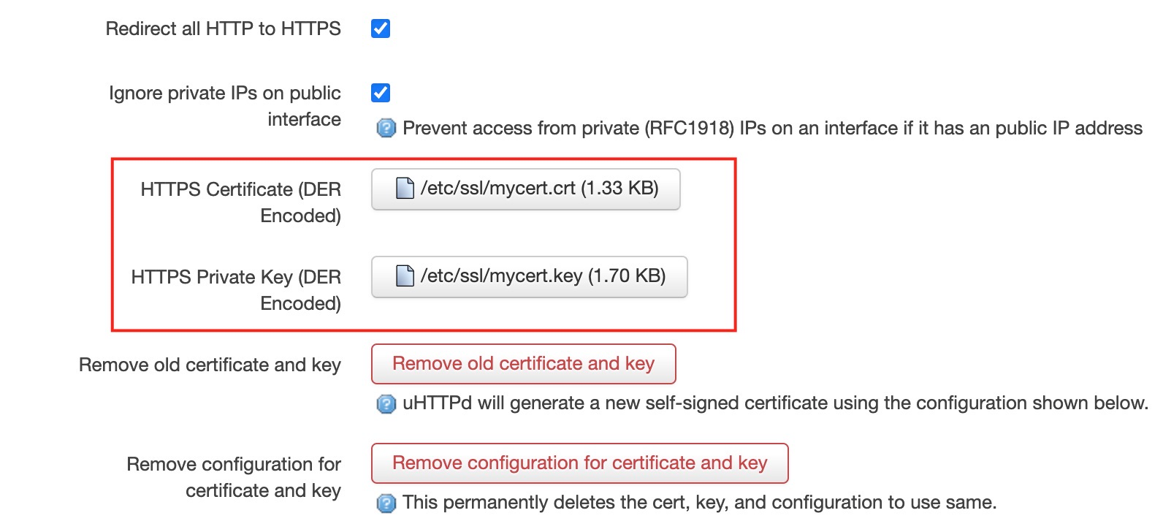
Task: Click help icon beside permanently deletes hint
Action: coord(386,503)
